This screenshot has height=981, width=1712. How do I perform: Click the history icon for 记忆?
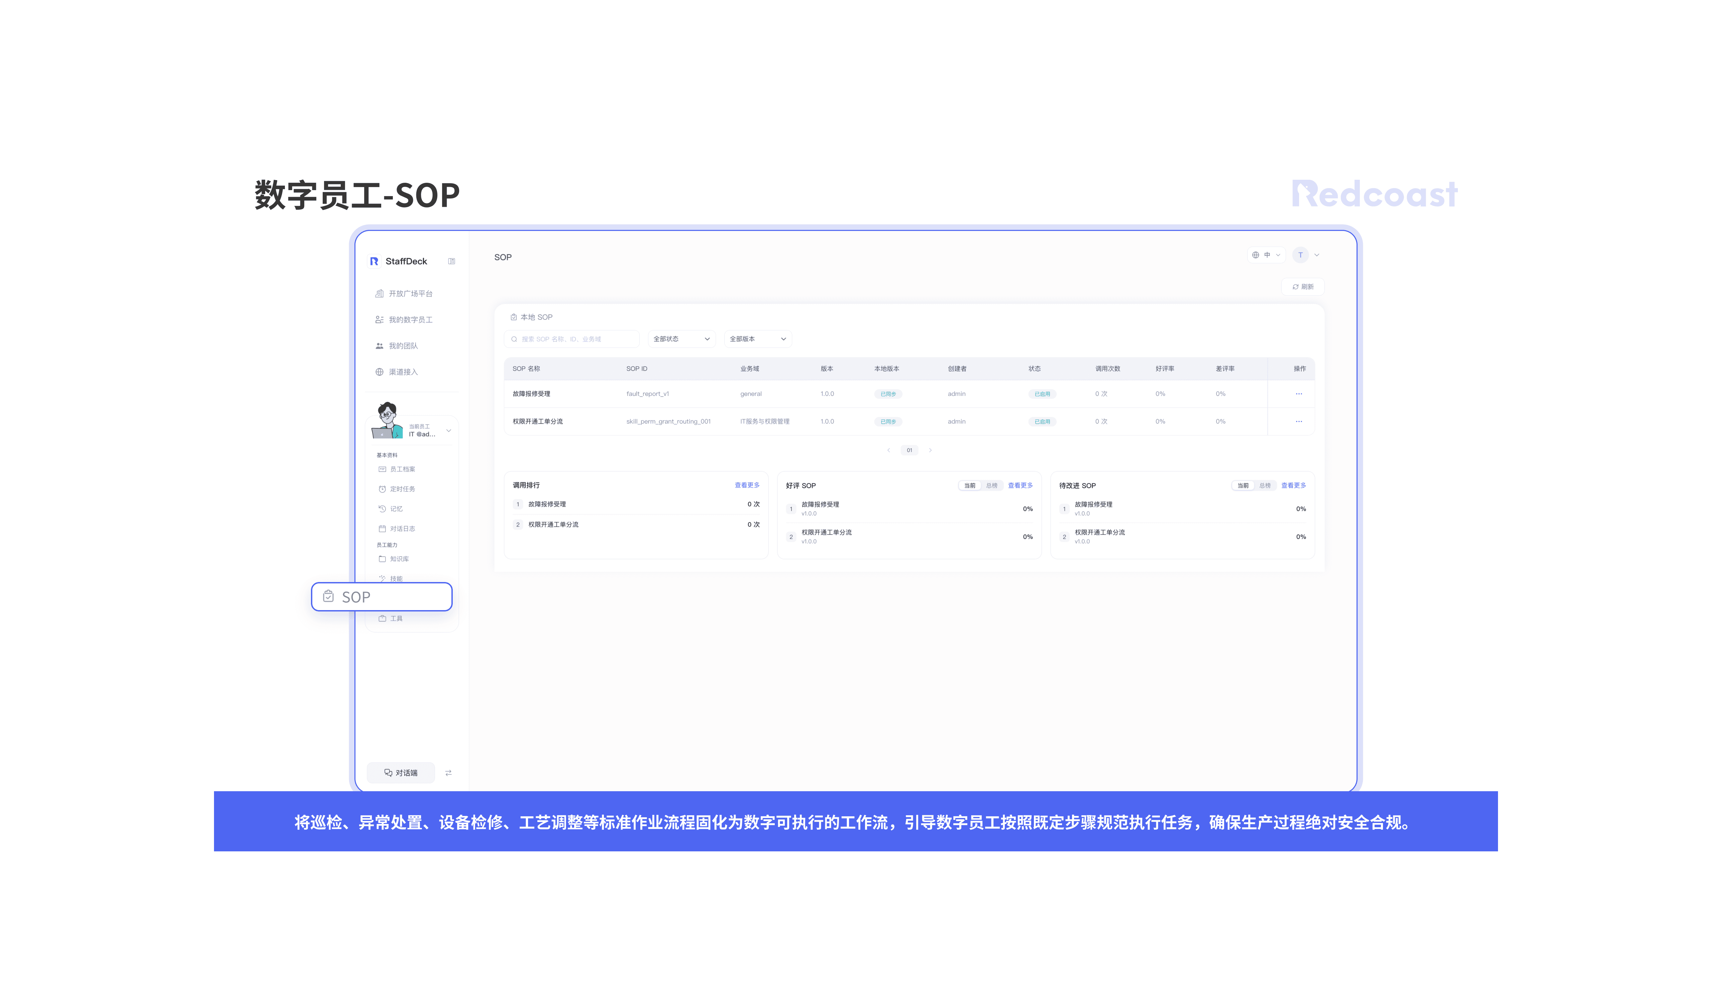point(382,509)
